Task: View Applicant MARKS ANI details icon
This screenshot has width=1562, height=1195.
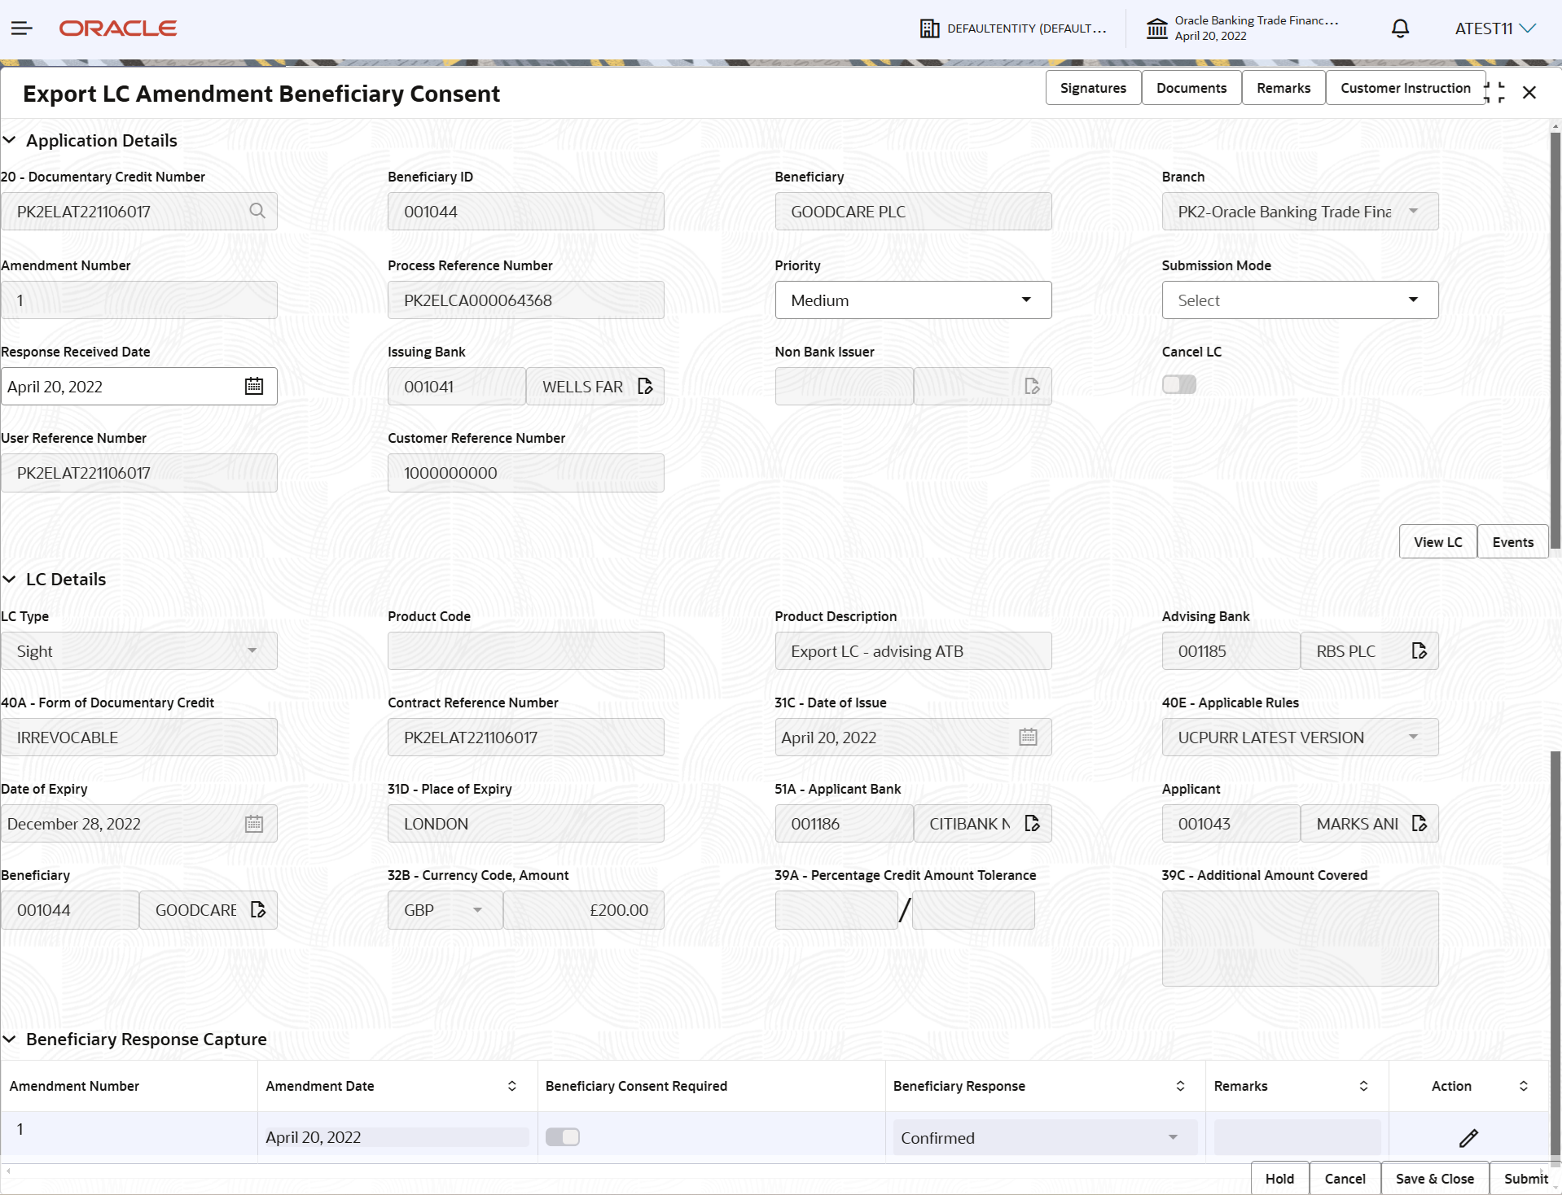Action: [x=1419, y=823]
